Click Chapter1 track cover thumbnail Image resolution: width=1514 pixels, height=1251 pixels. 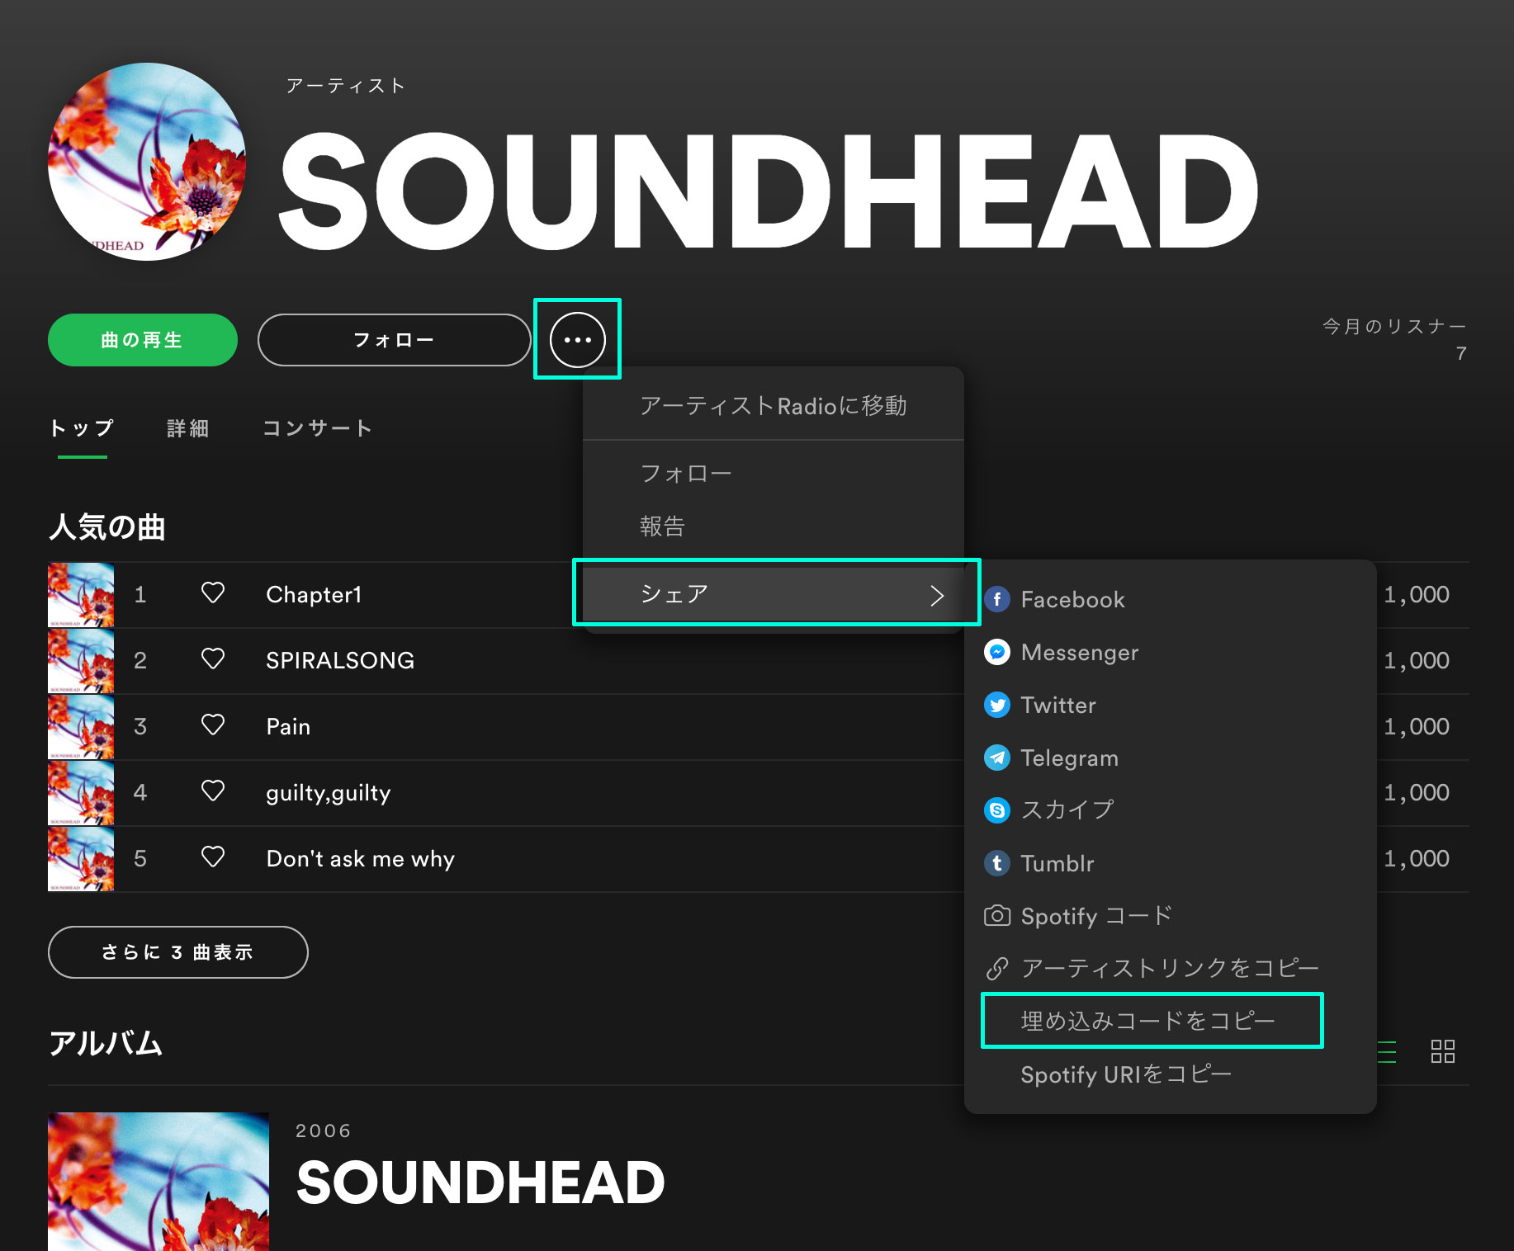[x=81, y=595]
